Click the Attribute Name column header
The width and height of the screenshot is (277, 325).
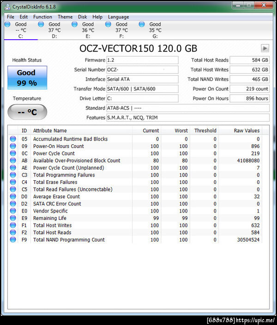(x=81, y=130)
